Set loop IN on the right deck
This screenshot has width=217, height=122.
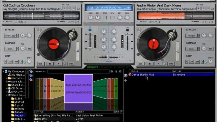(192, 62)
